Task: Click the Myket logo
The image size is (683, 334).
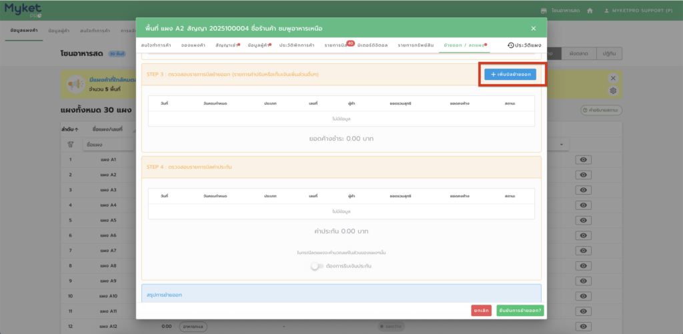Action: point(23,10)
